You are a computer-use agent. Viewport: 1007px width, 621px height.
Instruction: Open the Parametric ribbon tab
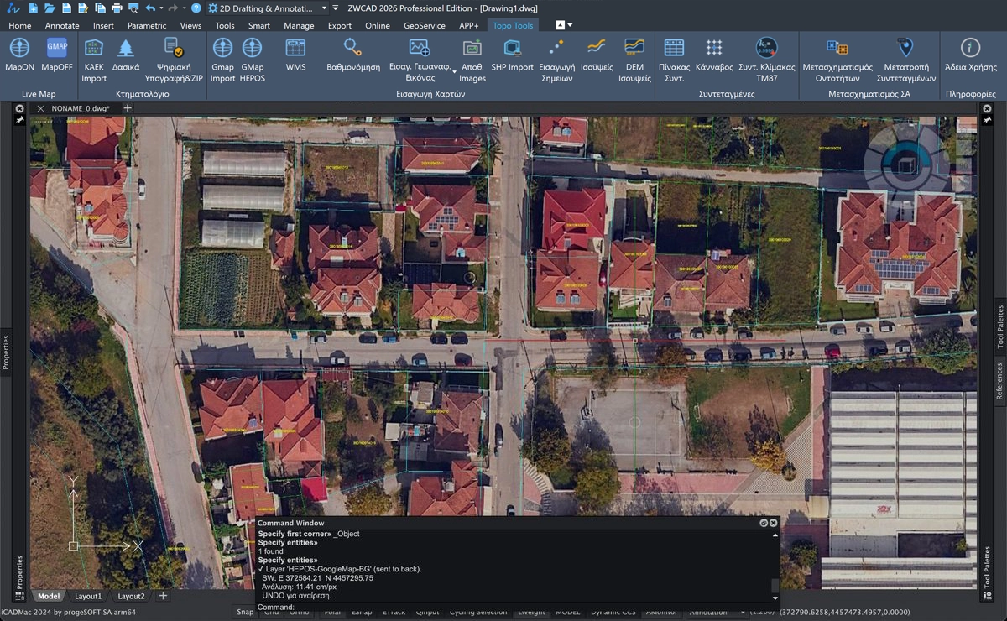pyautogui.click(x=147, y=25)
